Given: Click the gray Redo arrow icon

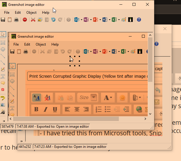Looking at the screenshot, I should [x=60, y=20].
